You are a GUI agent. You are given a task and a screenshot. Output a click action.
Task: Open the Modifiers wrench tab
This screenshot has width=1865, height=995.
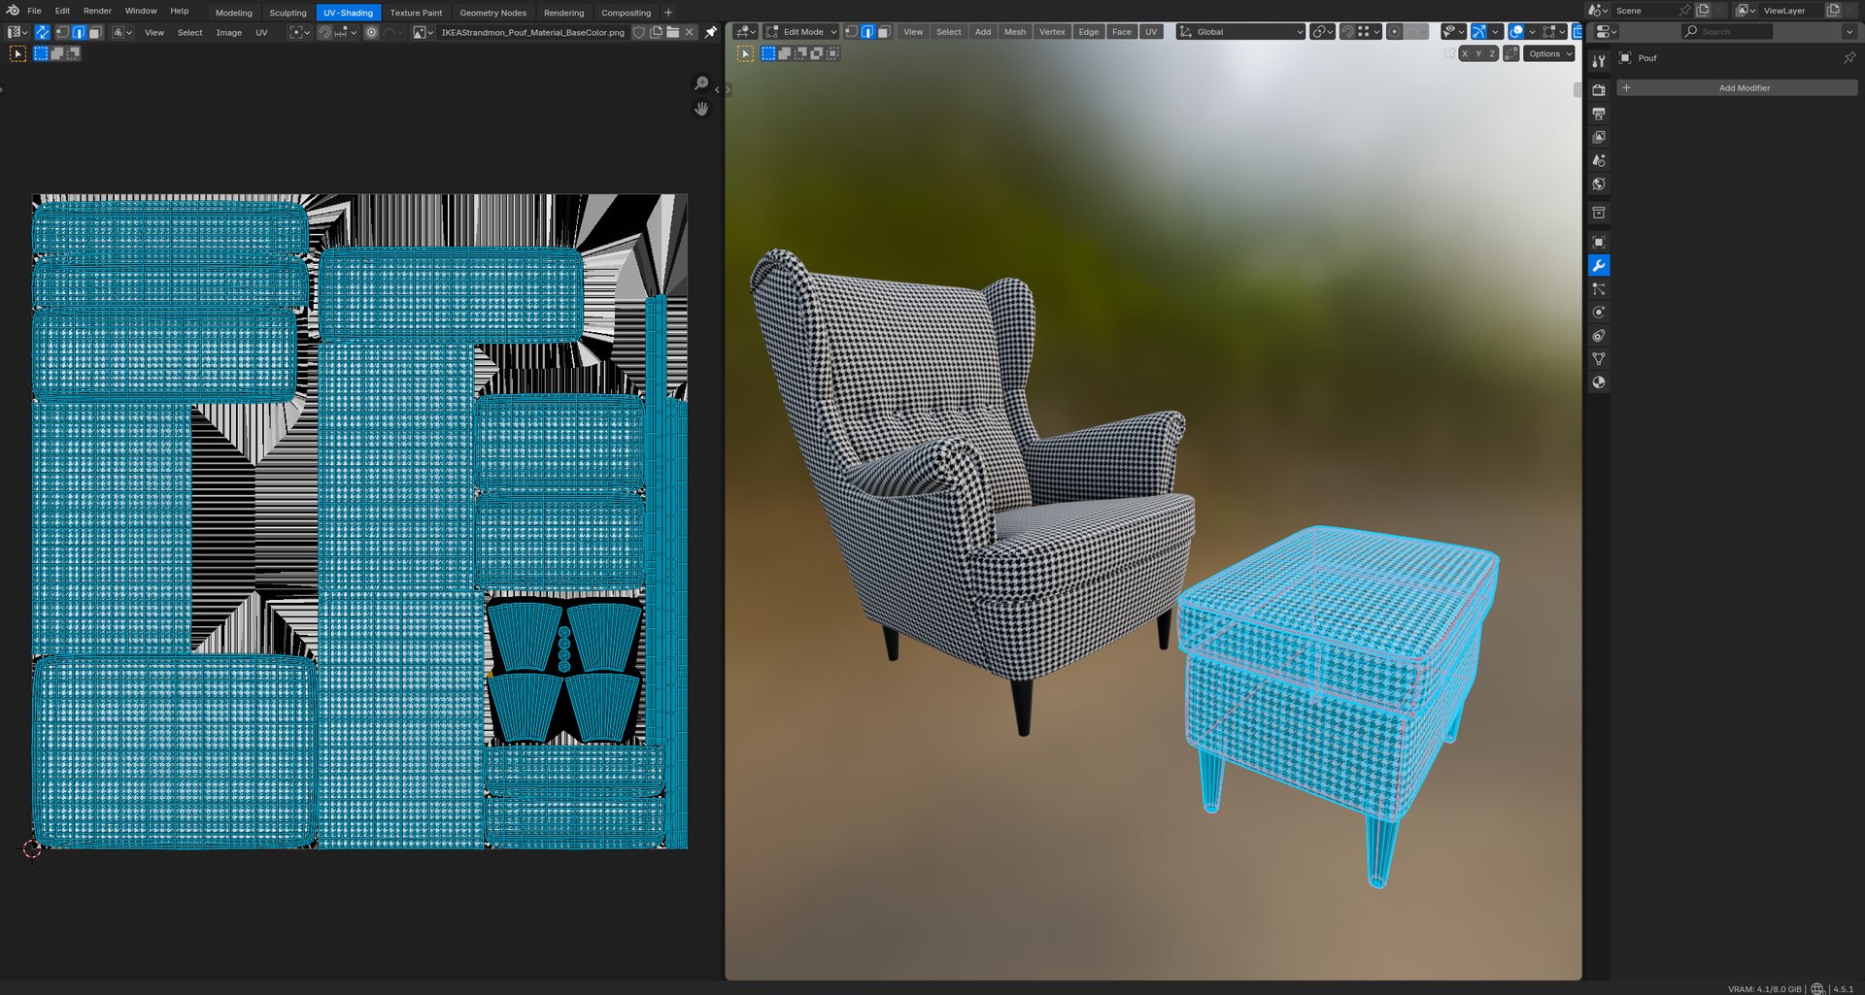(x=1599, y=265)
